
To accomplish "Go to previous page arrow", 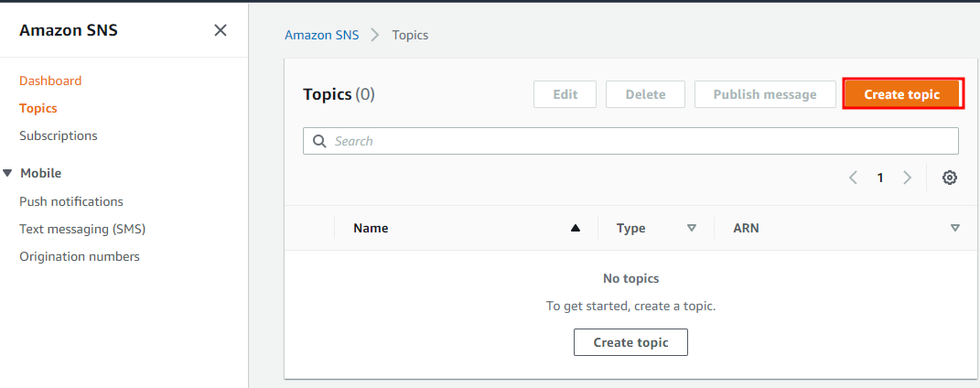I will tap(853, 178).
